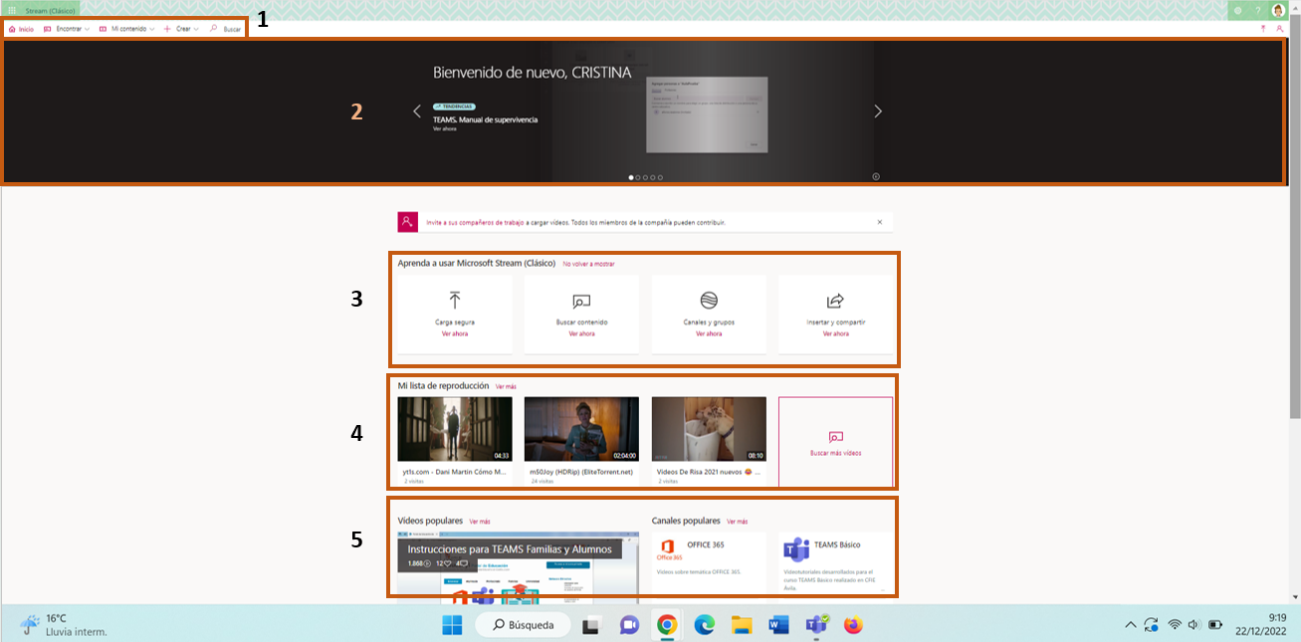1301x642 pixels.
Task: Click the Buscar contenido card icon
Action: [x=581, y=301]
